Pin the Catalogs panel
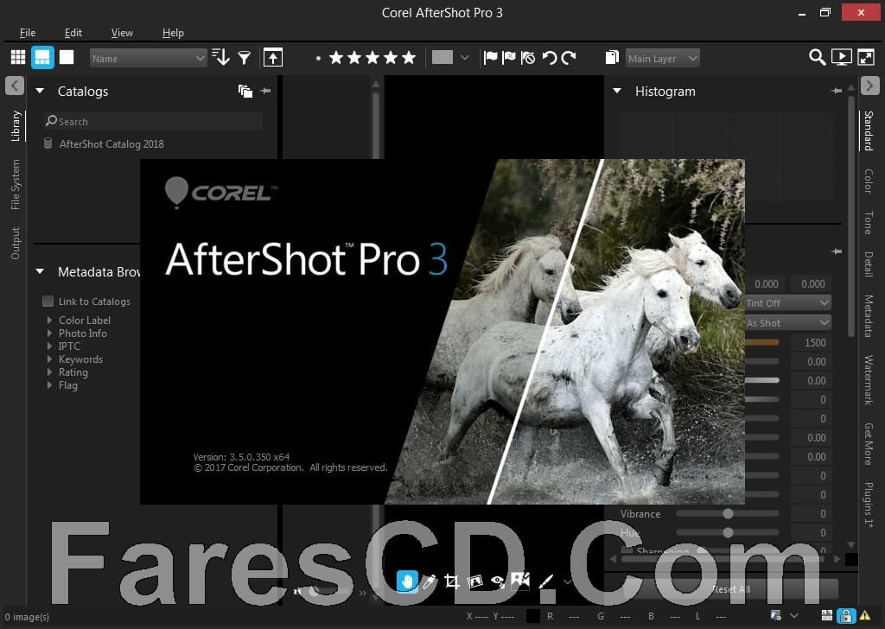This screenshot has width=885, height=629. coord(266,91)
